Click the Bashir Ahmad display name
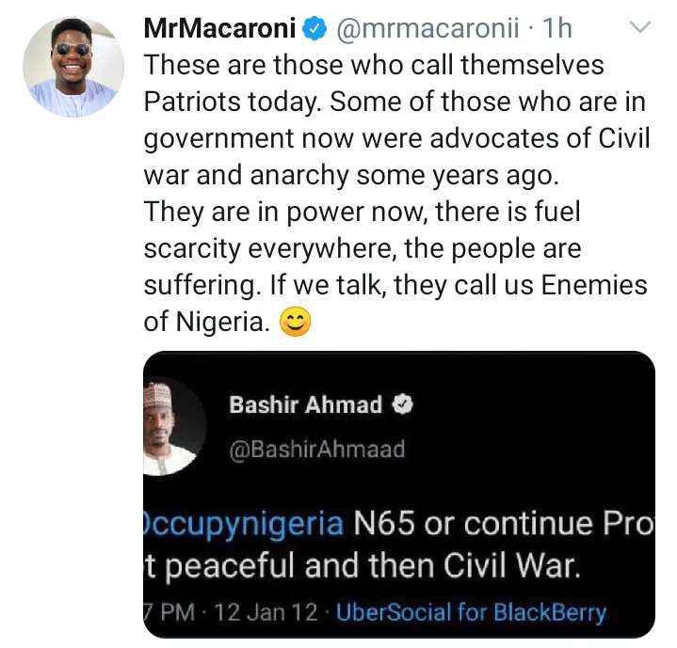Image resolution: width=677 pixels, height=648 pixels. [x=305, y=405]
